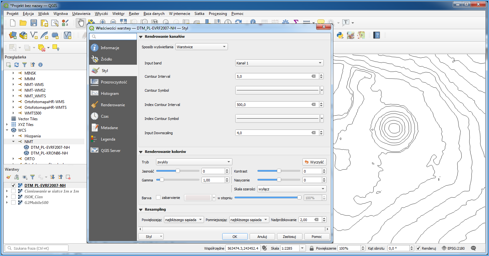Screen dimensions: 489x256
Task: Uncheck the DTM_PL-EVRF2007-NH layer visibility
Action: tap(13, 186)
